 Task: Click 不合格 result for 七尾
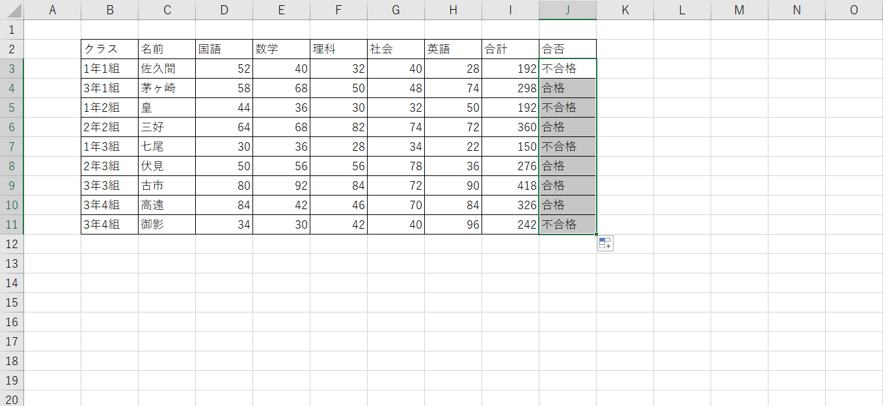click(567, 146)
